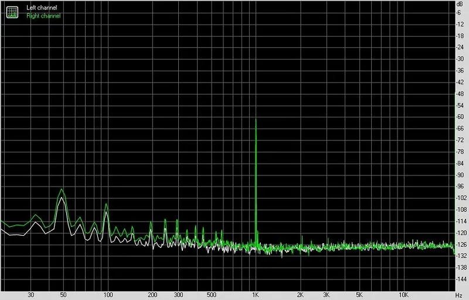469x300 pixels.
Task: Click the 2K frequency axis label
Action: 300,295
